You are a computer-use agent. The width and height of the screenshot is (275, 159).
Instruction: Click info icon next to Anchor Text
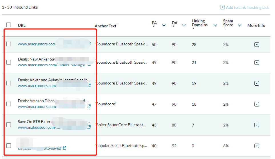(x=118, y=24)
